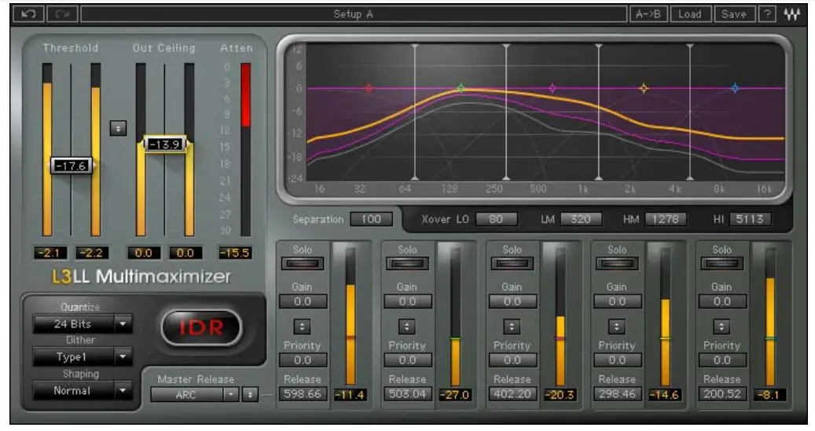Solo the band with release 200.52
Image resolution: width=815 pixels, height=431 pixels.
(x=722, y=264)
